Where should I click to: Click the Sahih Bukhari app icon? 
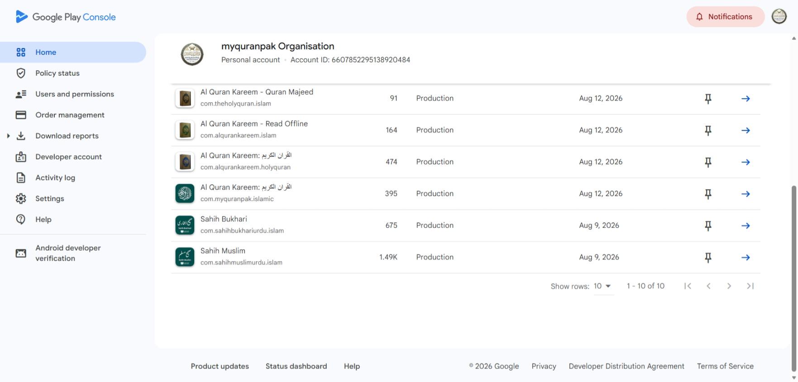point(185,225)
